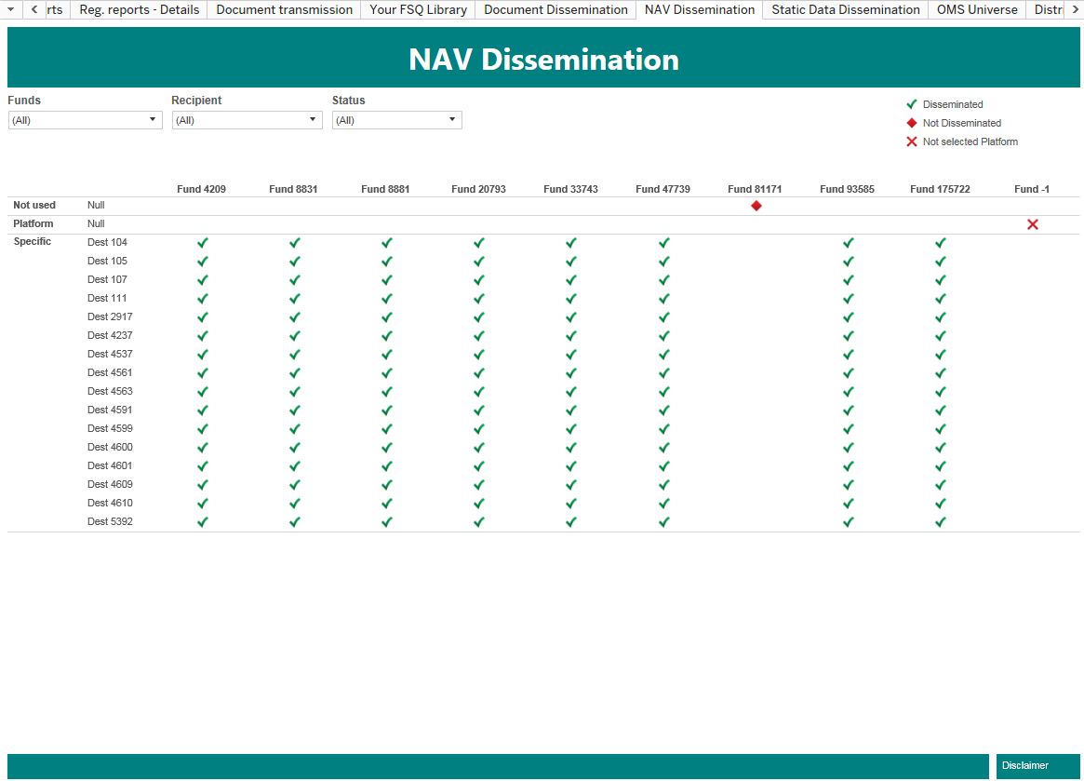Select the Not selected Platform legend item

[970, 142]
